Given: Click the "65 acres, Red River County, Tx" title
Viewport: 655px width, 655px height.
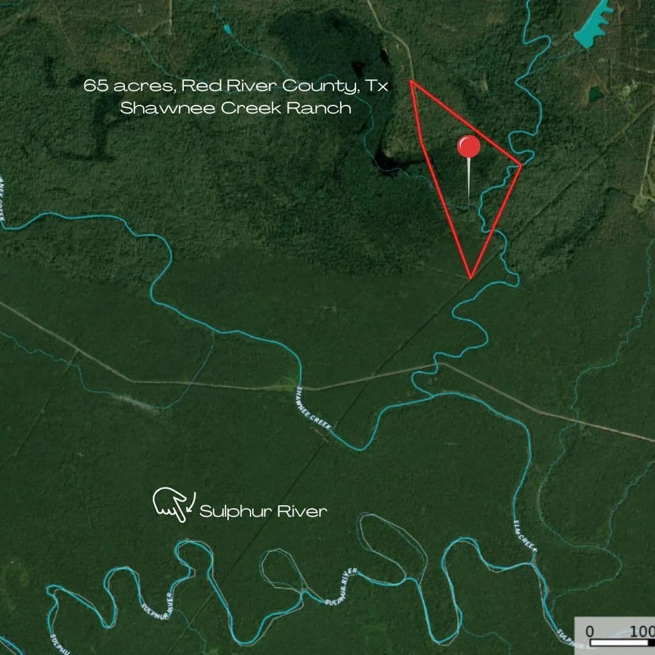Looking at the screenshot, I should tap(236, 86).
